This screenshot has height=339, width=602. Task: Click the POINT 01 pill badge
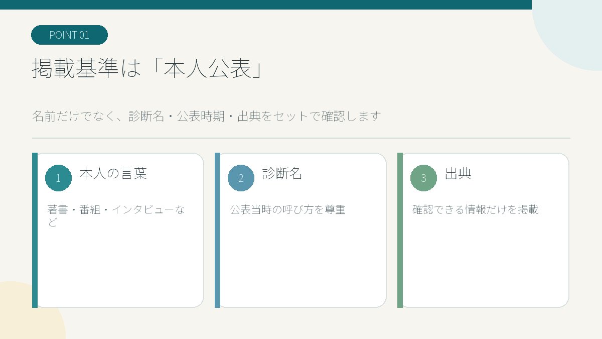[x=69, y=35]
